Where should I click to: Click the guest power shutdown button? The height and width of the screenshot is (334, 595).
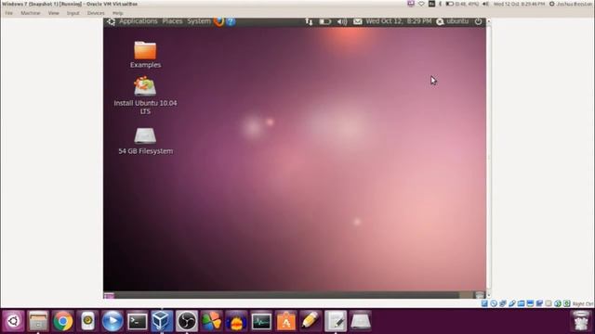tap(478, 21)
